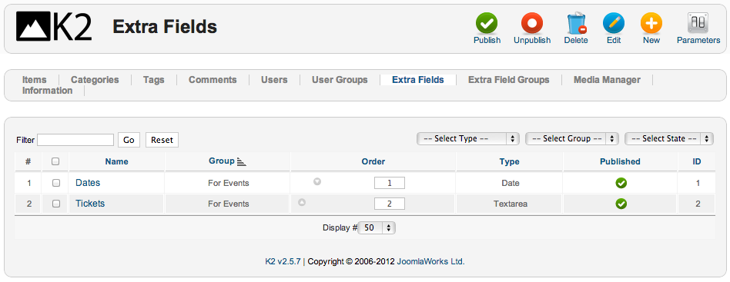Click the green Publish toolbar icon
The height and width of the screenshot is (282, 730).
tap(487, 23)
